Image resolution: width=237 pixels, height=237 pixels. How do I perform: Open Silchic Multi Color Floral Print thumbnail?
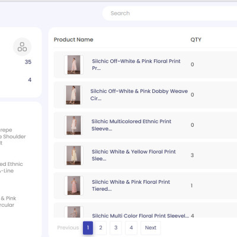(73, 212)
